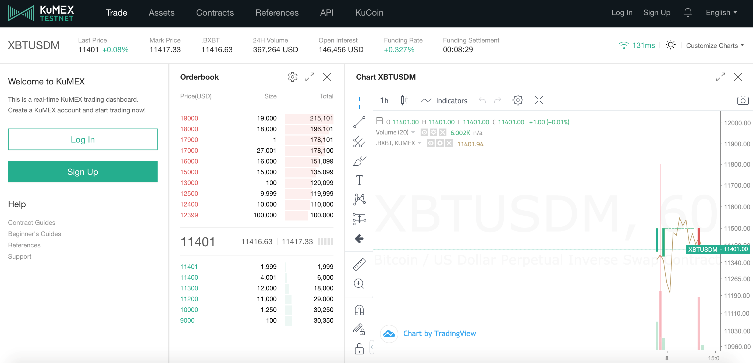Open the Contracts menu

[215, 12]
